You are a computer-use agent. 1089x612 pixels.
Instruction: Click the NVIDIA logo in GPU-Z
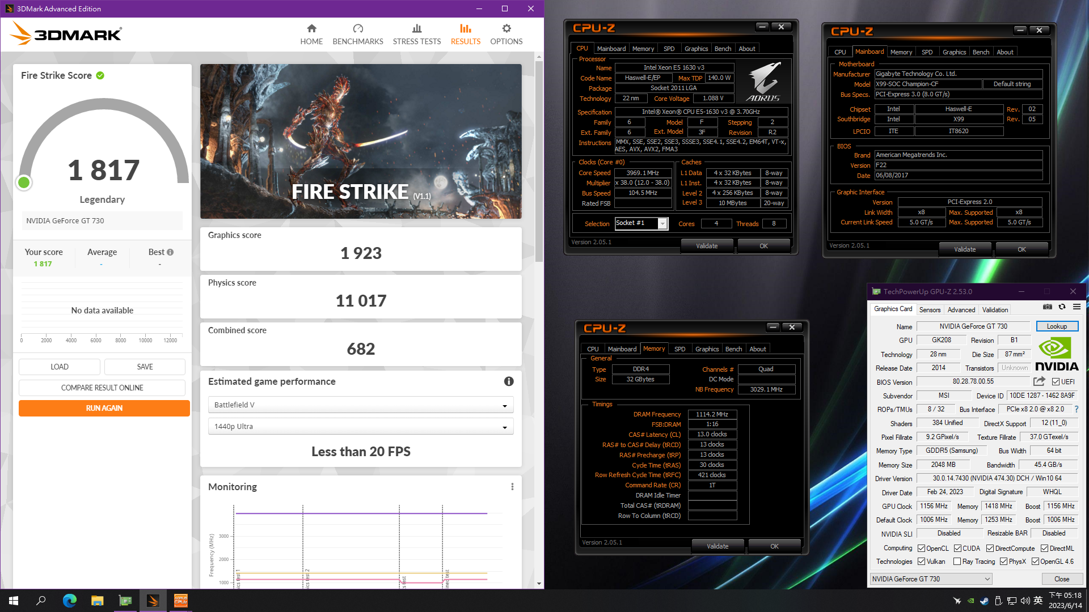1057,354
